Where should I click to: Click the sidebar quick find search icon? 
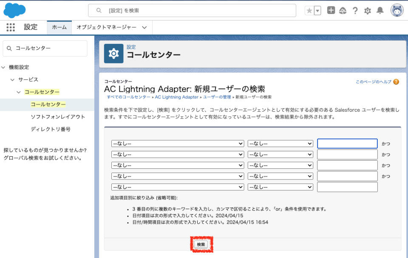(x=9, y=48)
